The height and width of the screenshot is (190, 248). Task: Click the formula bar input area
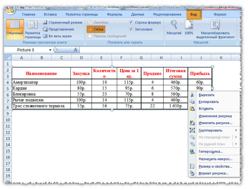[x=160, y=50]
